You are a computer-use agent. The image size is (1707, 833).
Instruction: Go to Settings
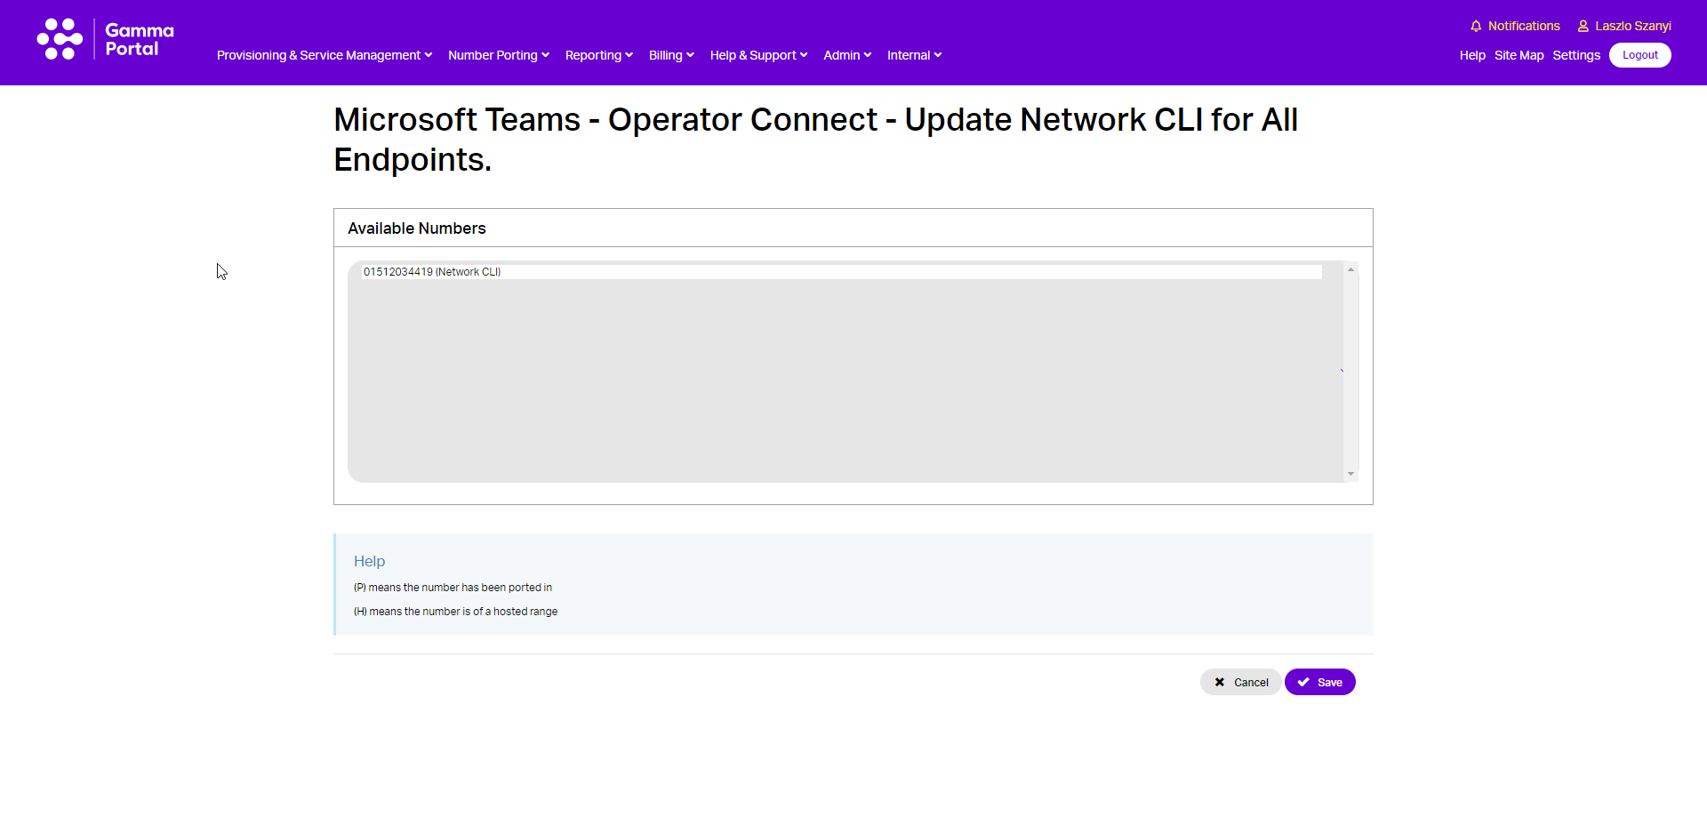[1576, 55]
